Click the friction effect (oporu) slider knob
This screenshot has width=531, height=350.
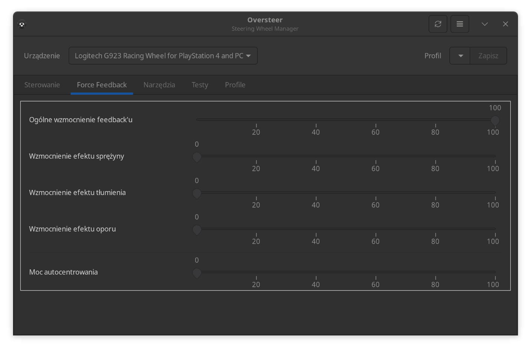197,229
